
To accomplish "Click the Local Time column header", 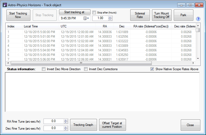I will click(x=41, y=26).
